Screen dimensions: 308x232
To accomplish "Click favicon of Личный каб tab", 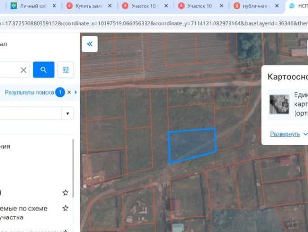I will click(x=13, y=6).
